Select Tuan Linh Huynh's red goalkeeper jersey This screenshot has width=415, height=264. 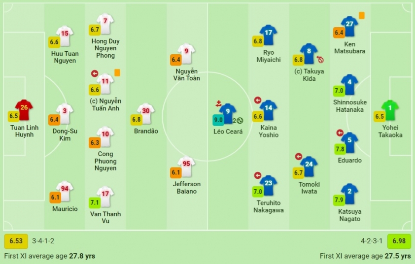24,110
